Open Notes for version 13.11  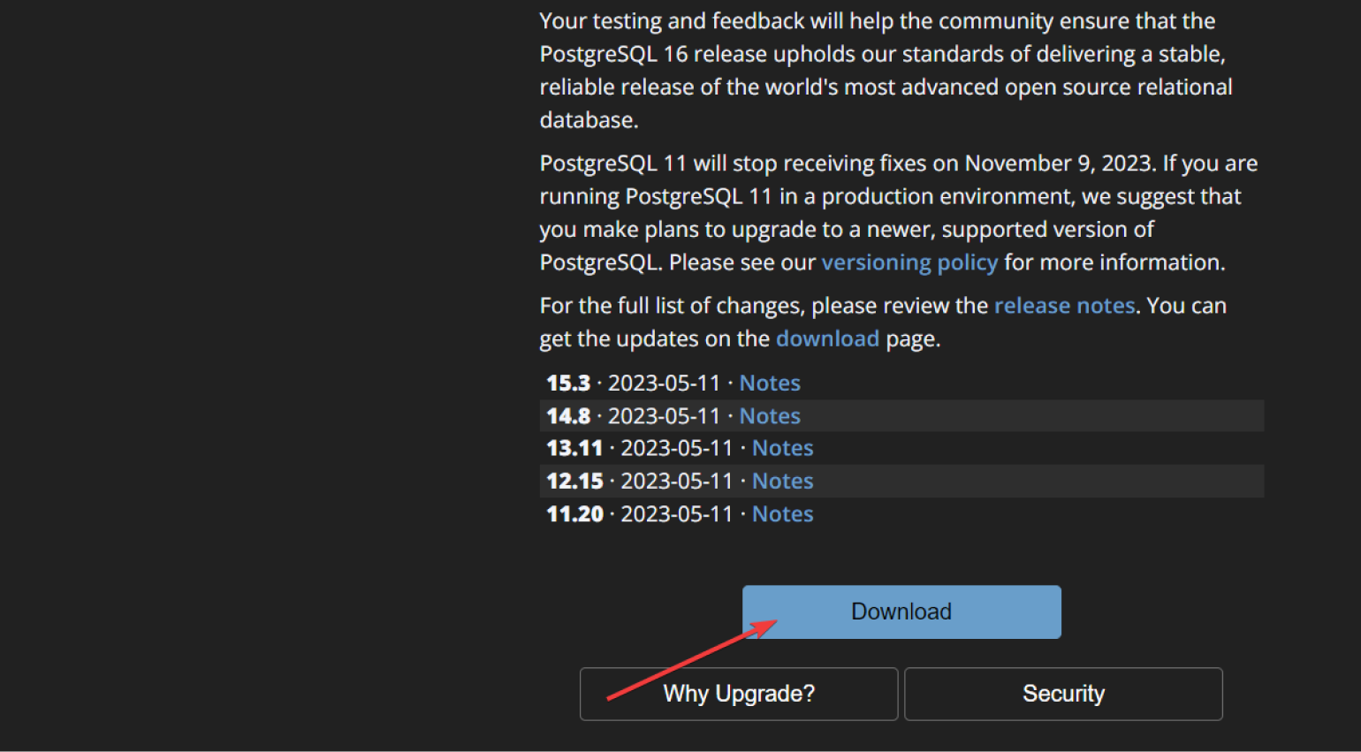782,448
